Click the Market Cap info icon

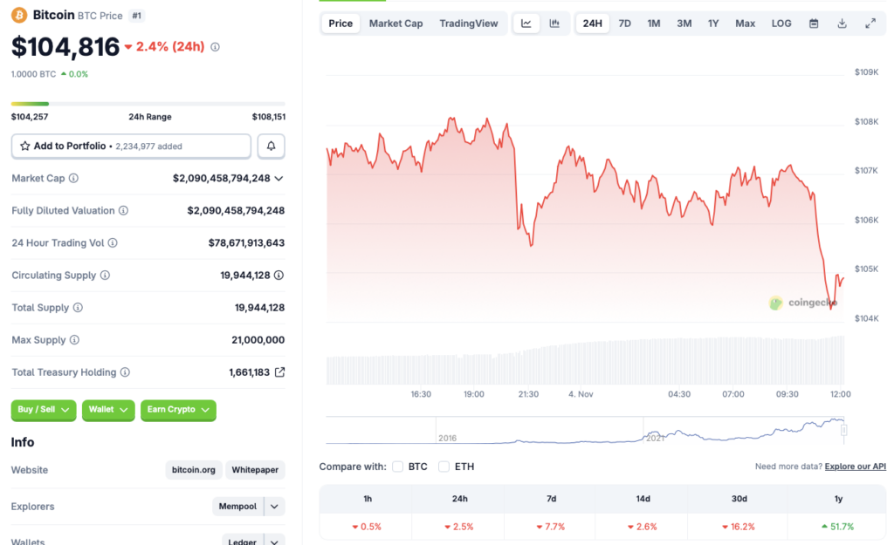[73, 178]
